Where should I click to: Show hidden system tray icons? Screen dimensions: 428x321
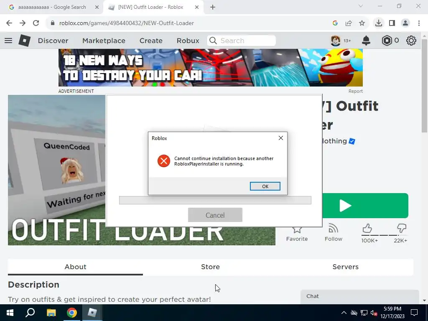point(344,313)
